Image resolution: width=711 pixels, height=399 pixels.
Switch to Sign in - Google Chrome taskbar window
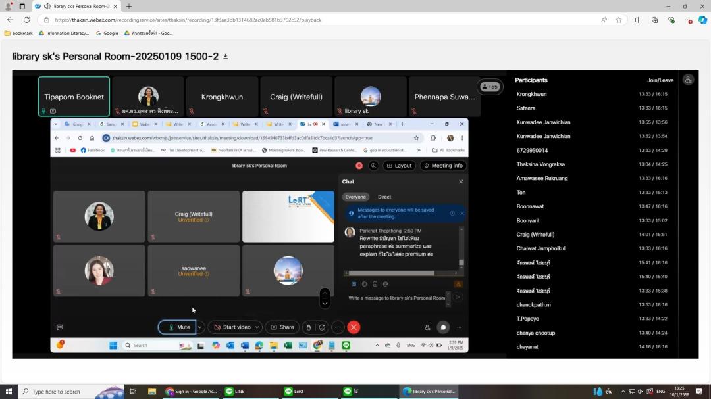coord(192,391)
